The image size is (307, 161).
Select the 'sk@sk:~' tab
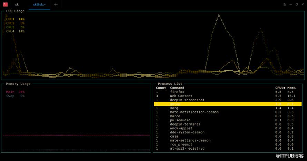[39, 4]
